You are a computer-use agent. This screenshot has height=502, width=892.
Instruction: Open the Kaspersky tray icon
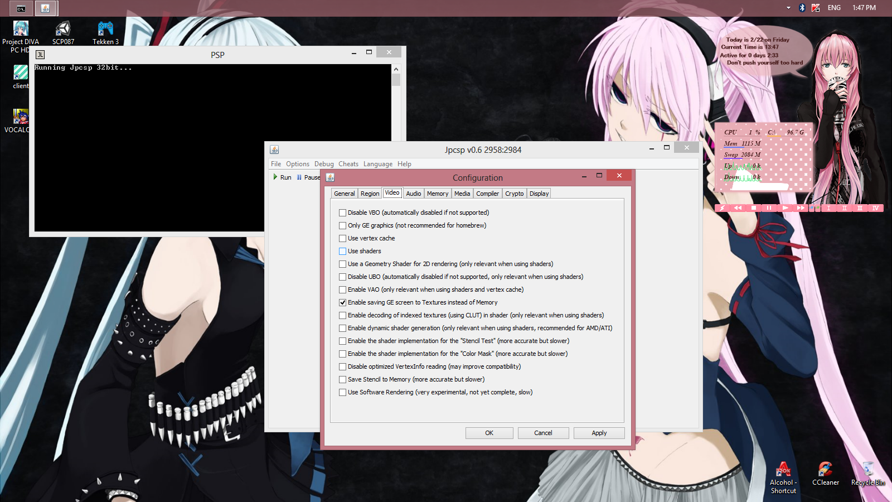point(816,8)
